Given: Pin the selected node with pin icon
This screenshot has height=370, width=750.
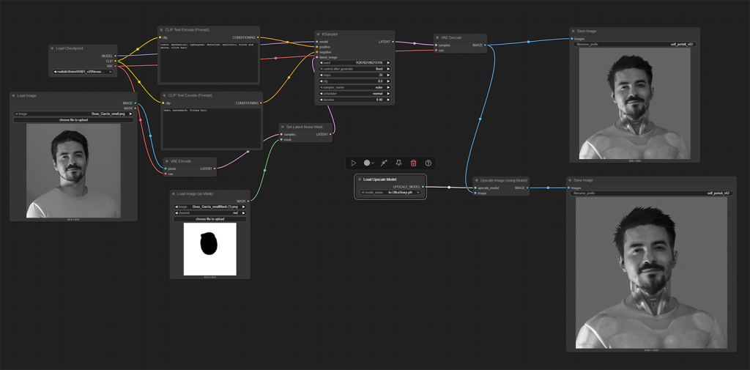Looking at the screenshot, I should tap(398, 163).
